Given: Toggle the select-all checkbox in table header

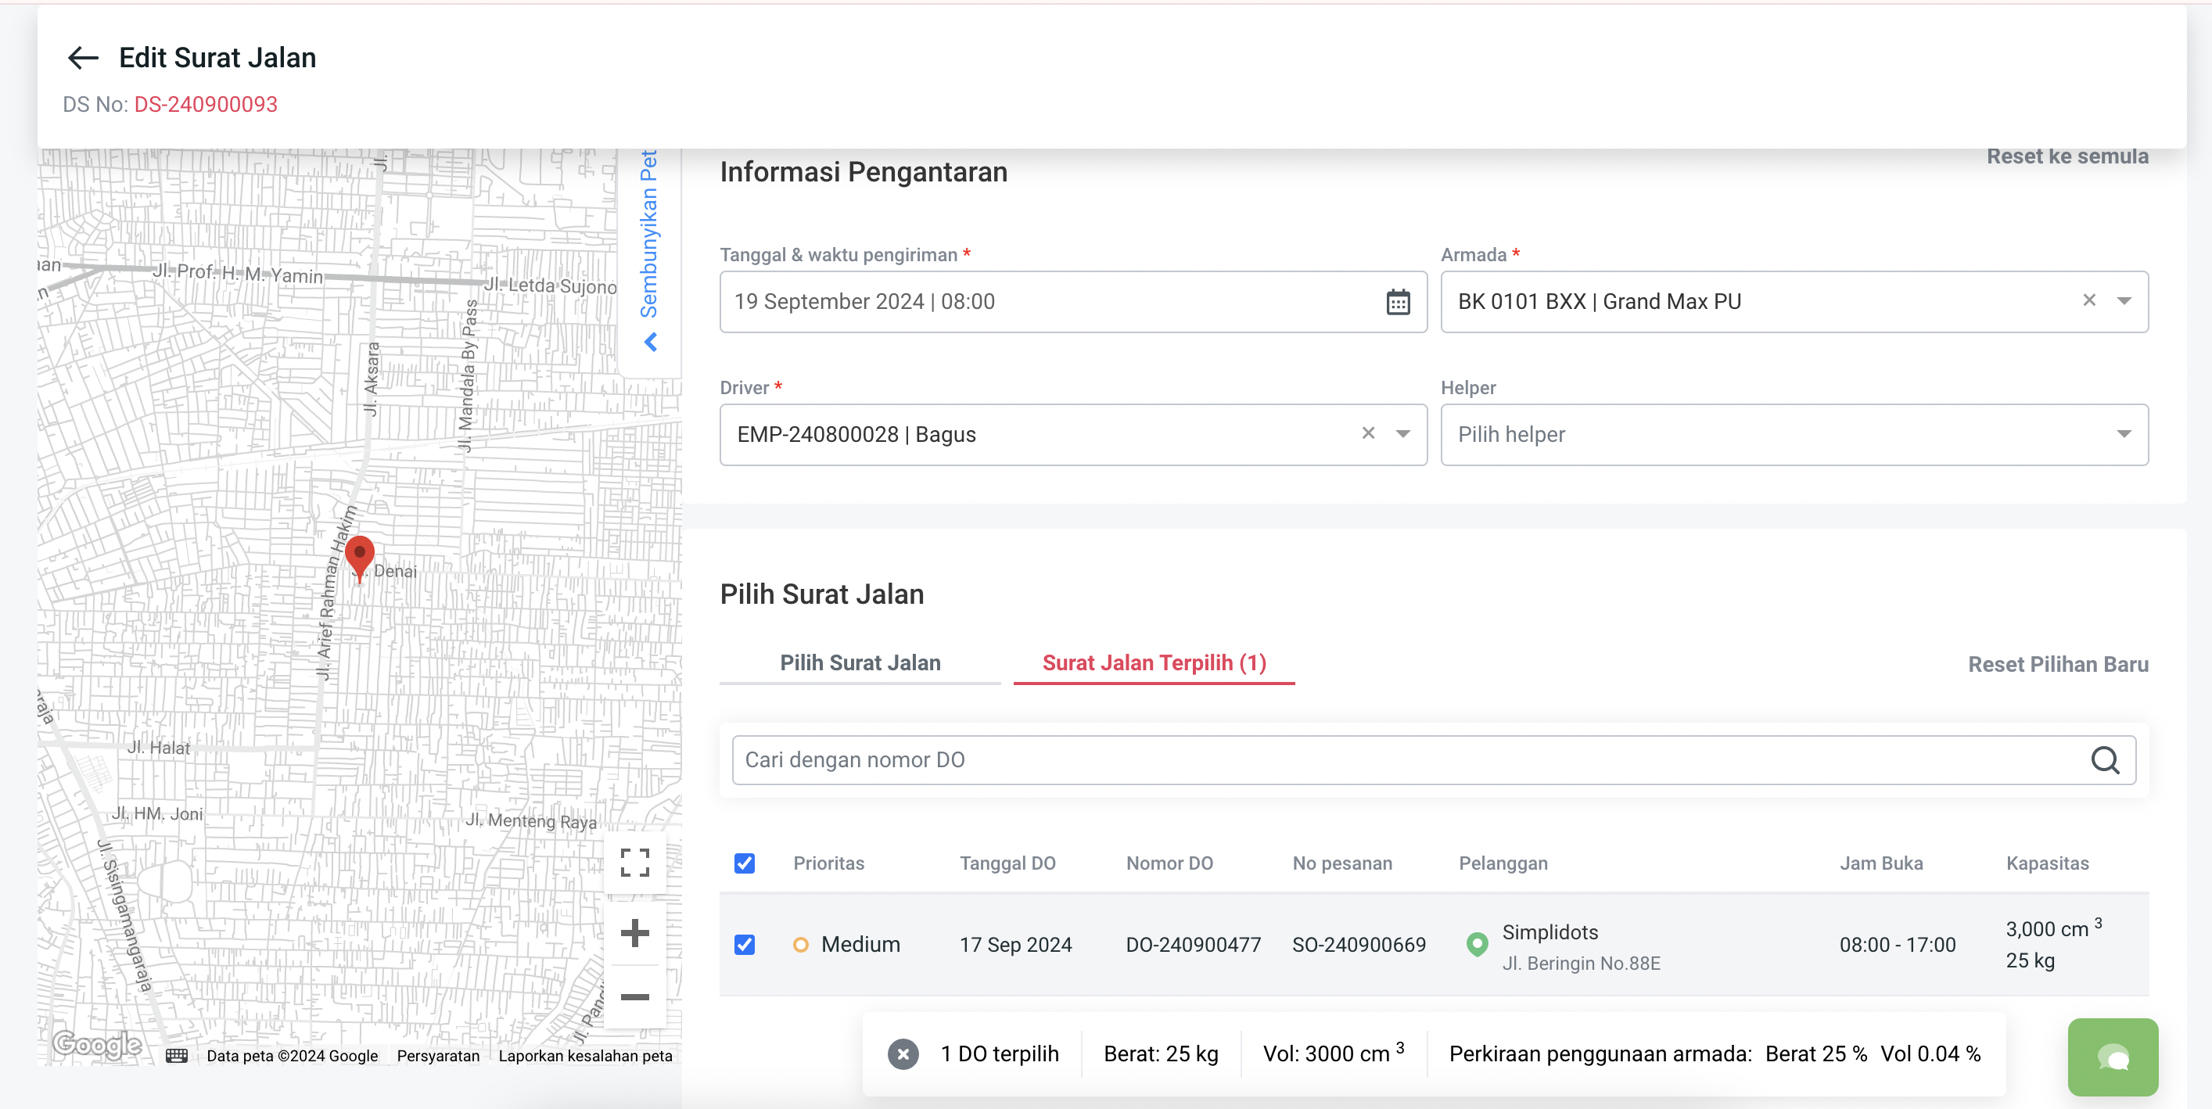Looking at the screenshot, I should (745, 863).
